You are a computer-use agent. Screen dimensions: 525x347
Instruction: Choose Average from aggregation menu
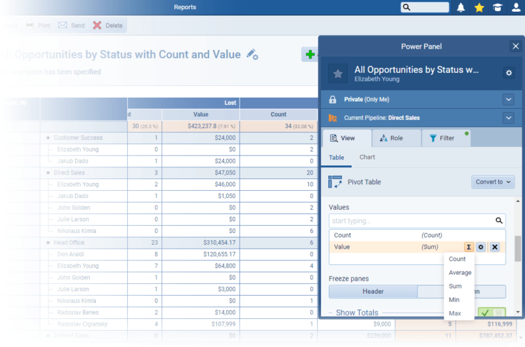pyautogui.click(x=460, y=273)
